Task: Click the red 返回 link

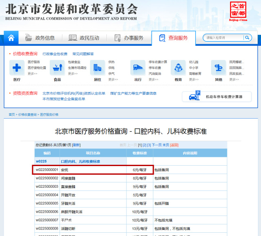Action: click(x=174, y=145)
